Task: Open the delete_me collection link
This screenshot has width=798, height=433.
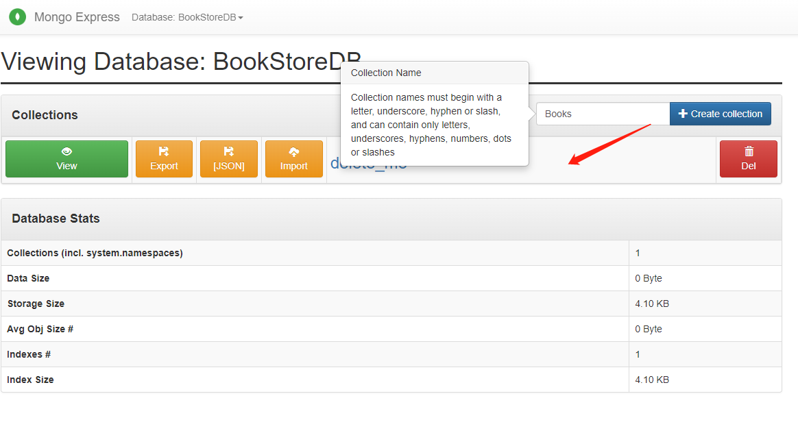Action: click(369, 163)
